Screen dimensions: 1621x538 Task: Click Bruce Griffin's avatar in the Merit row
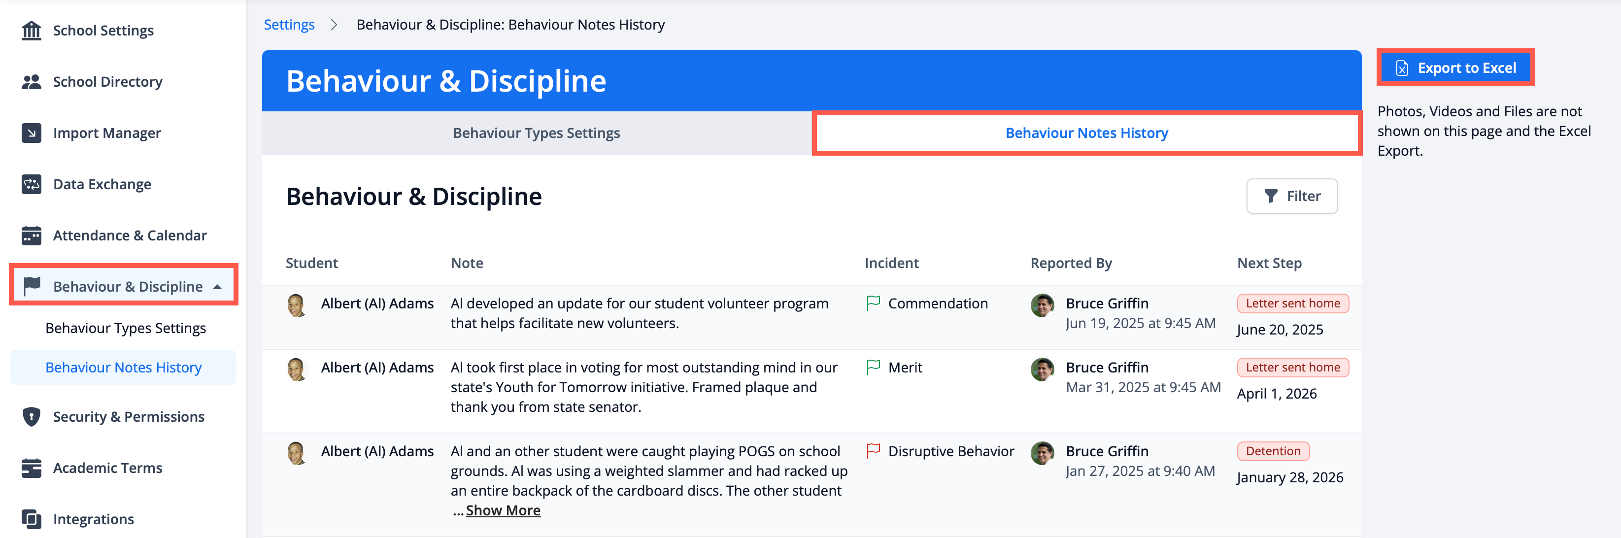1042,370
